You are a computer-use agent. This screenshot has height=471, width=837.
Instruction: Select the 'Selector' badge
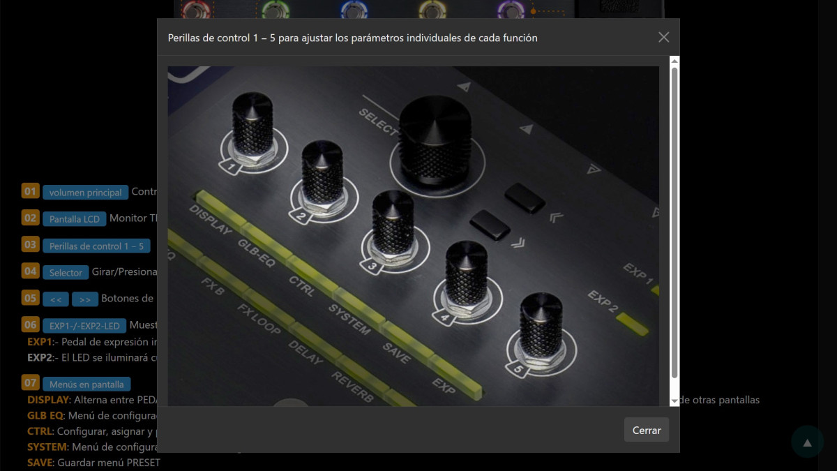tap(66, 272)
